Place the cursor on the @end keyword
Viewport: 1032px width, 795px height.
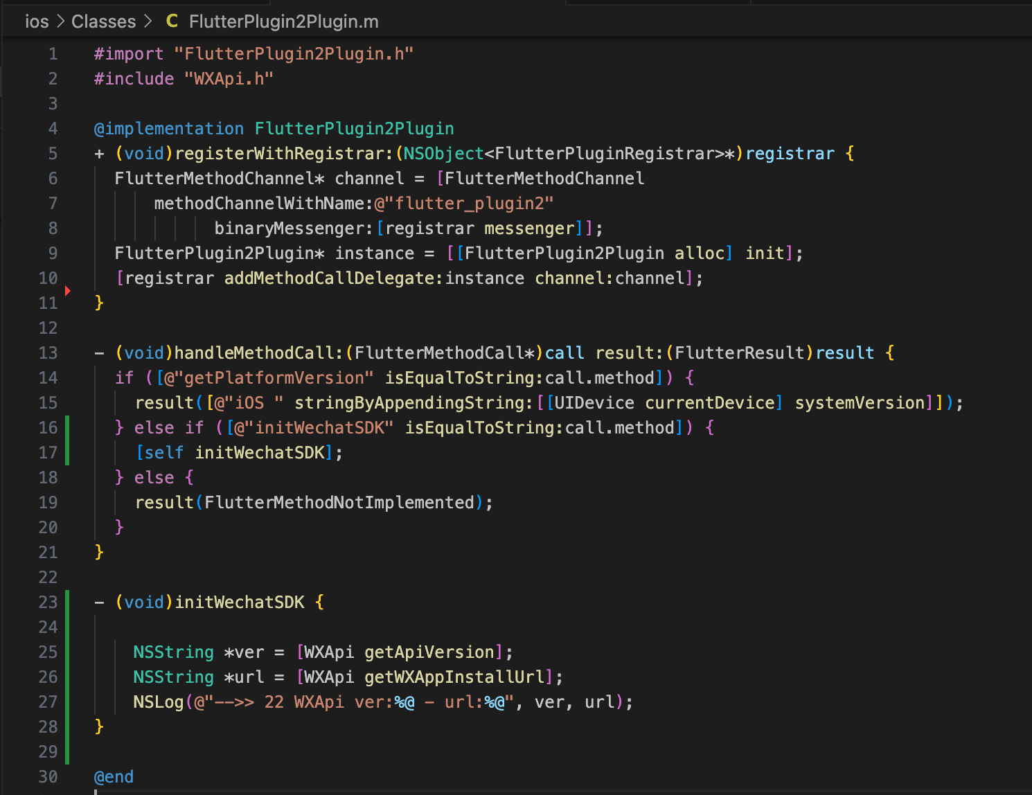pos(114,776)
